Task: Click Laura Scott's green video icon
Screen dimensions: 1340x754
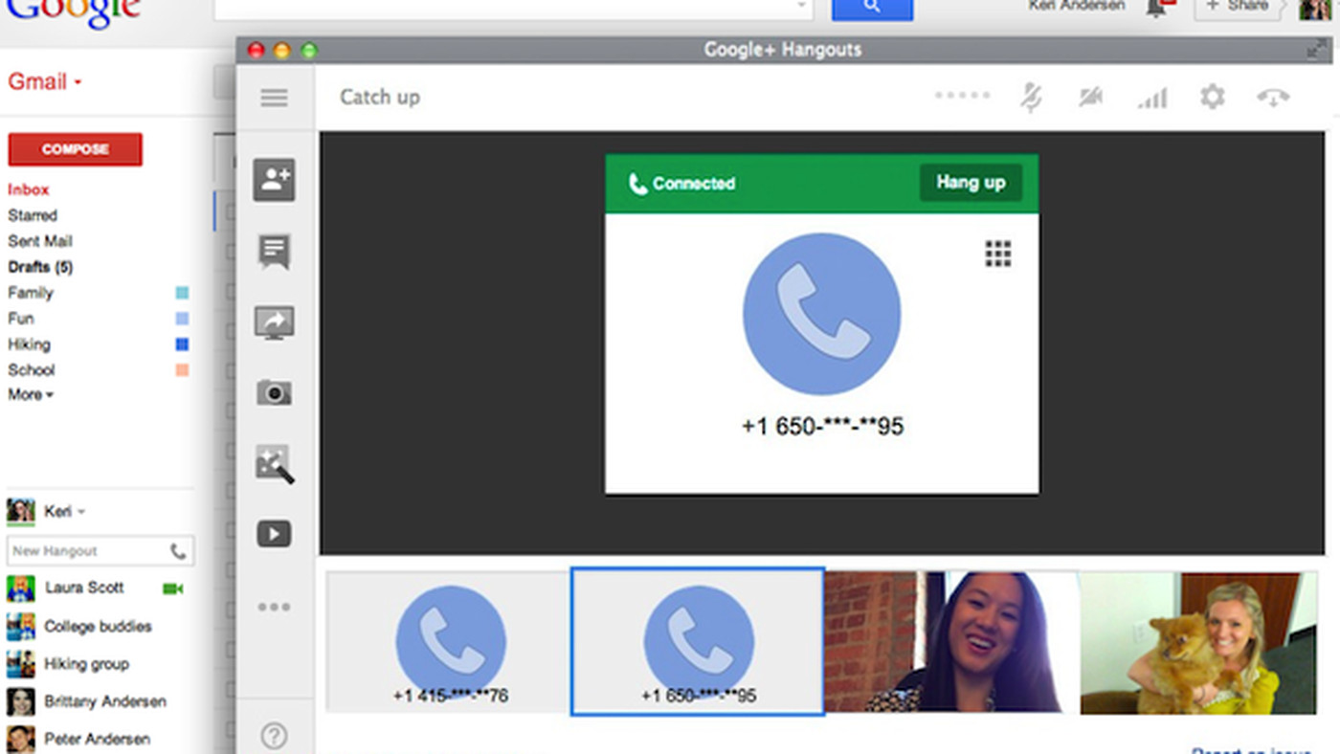Action: [173, 588]
